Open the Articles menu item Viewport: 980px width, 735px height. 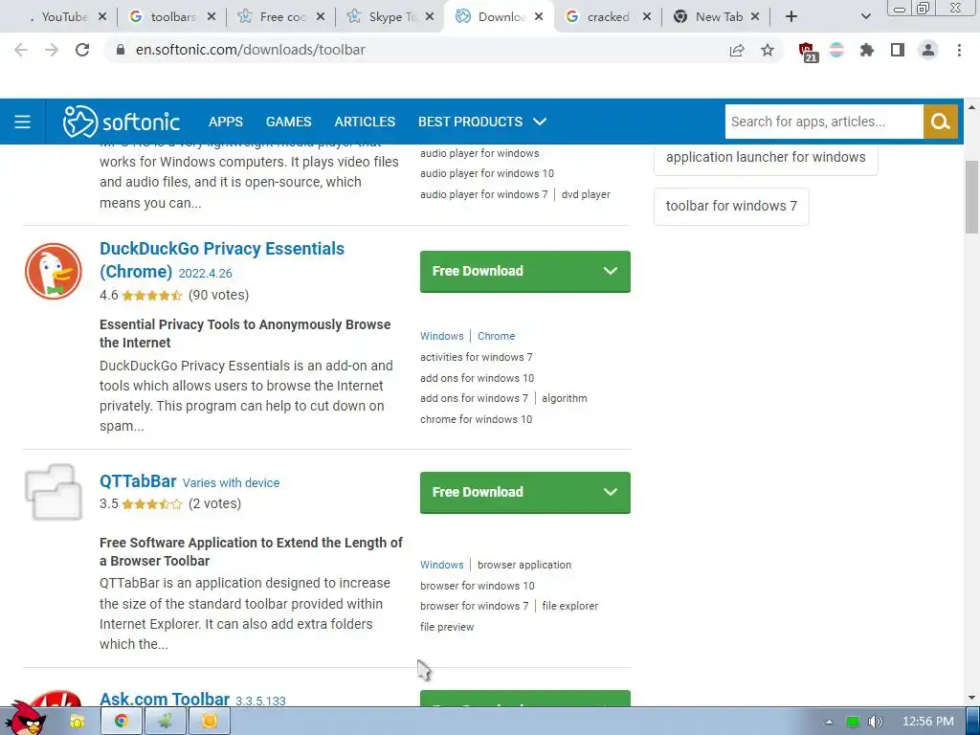[365, 122]
